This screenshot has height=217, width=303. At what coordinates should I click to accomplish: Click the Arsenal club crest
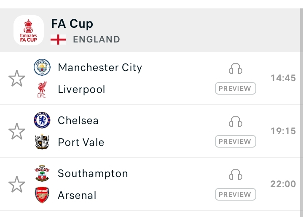42,196
